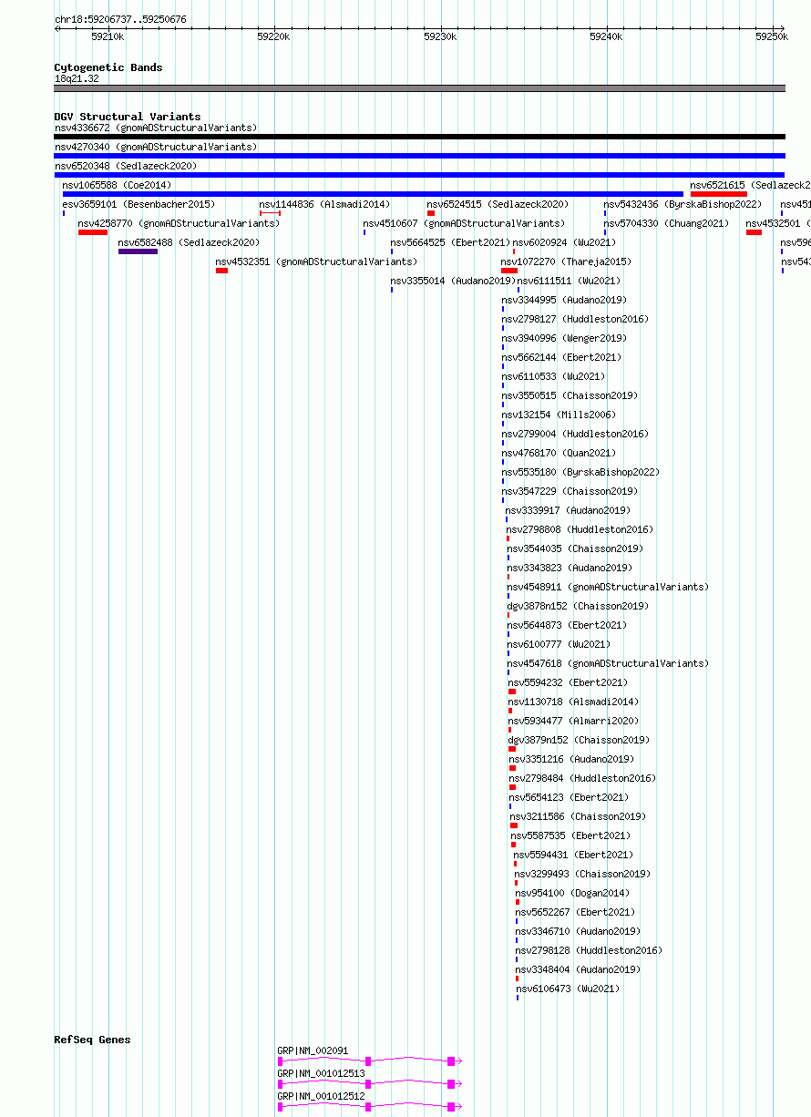
Task: Click the blue bar of nsv6520348
Action: pos(420,175)
